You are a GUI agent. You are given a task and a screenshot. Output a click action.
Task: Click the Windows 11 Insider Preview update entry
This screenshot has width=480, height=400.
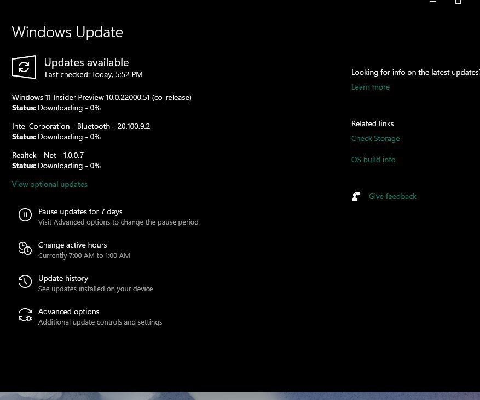coord(102,97)
